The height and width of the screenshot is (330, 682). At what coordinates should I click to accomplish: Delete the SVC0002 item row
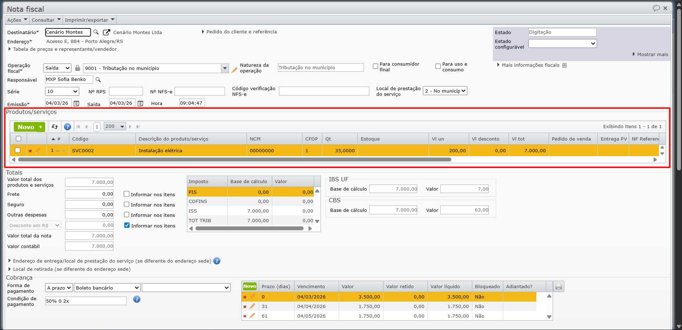click(x=30, y=151)
